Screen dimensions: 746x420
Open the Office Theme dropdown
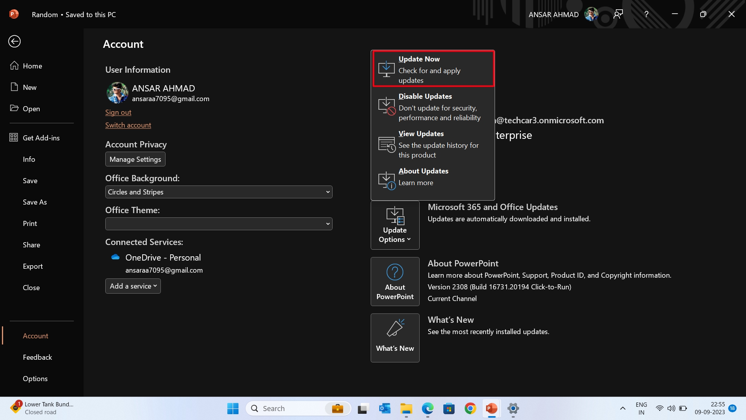click(x=219, y=224)
